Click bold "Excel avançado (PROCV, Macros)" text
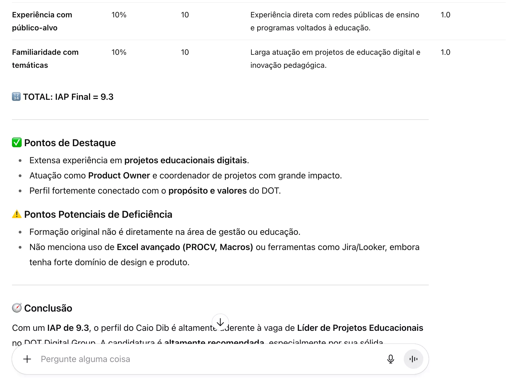The image size is (515, 378). (x=185, y=247)
